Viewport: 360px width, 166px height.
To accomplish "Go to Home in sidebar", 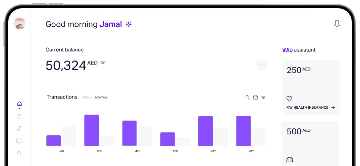I will (x=19, y=104).
